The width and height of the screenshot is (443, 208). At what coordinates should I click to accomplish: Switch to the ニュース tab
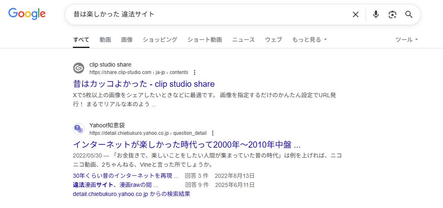243,40
